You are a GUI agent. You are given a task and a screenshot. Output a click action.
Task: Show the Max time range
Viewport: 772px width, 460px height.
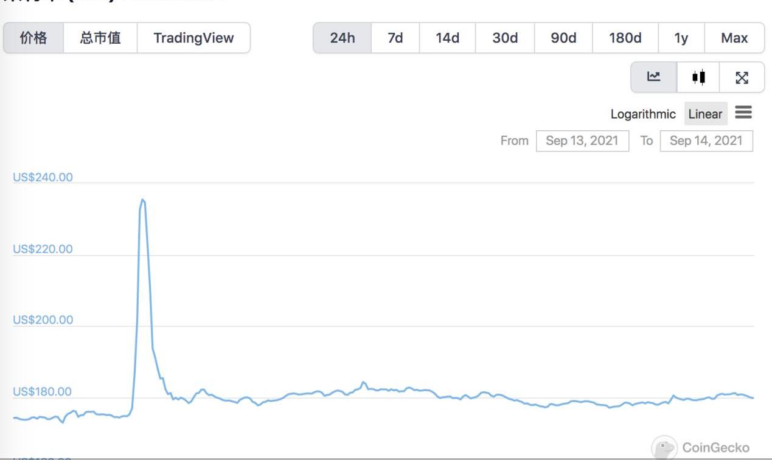(734, 38)
